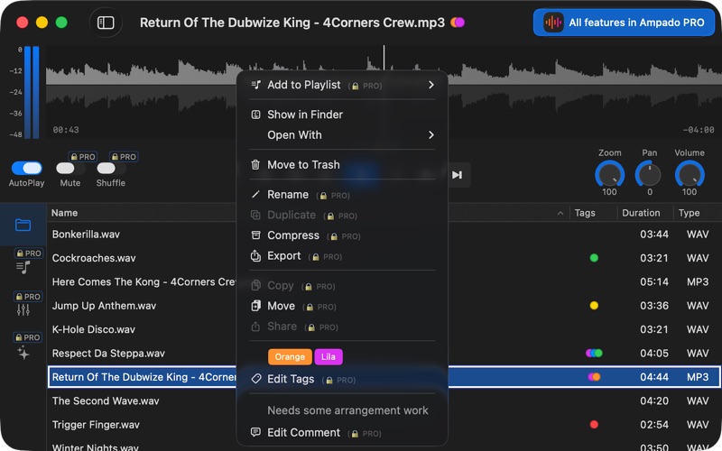Choose Move to Trash from context menu
722x451 pixels.
(342, 165)
